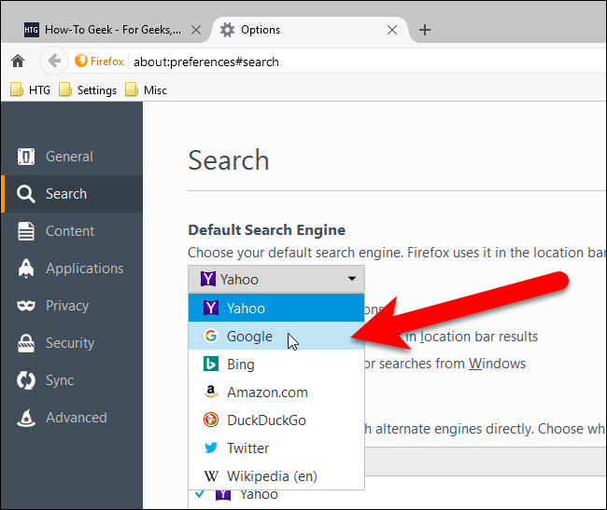
Task: Click the Firefox identity icon in the address bar
Action: [x=82, y=62]
